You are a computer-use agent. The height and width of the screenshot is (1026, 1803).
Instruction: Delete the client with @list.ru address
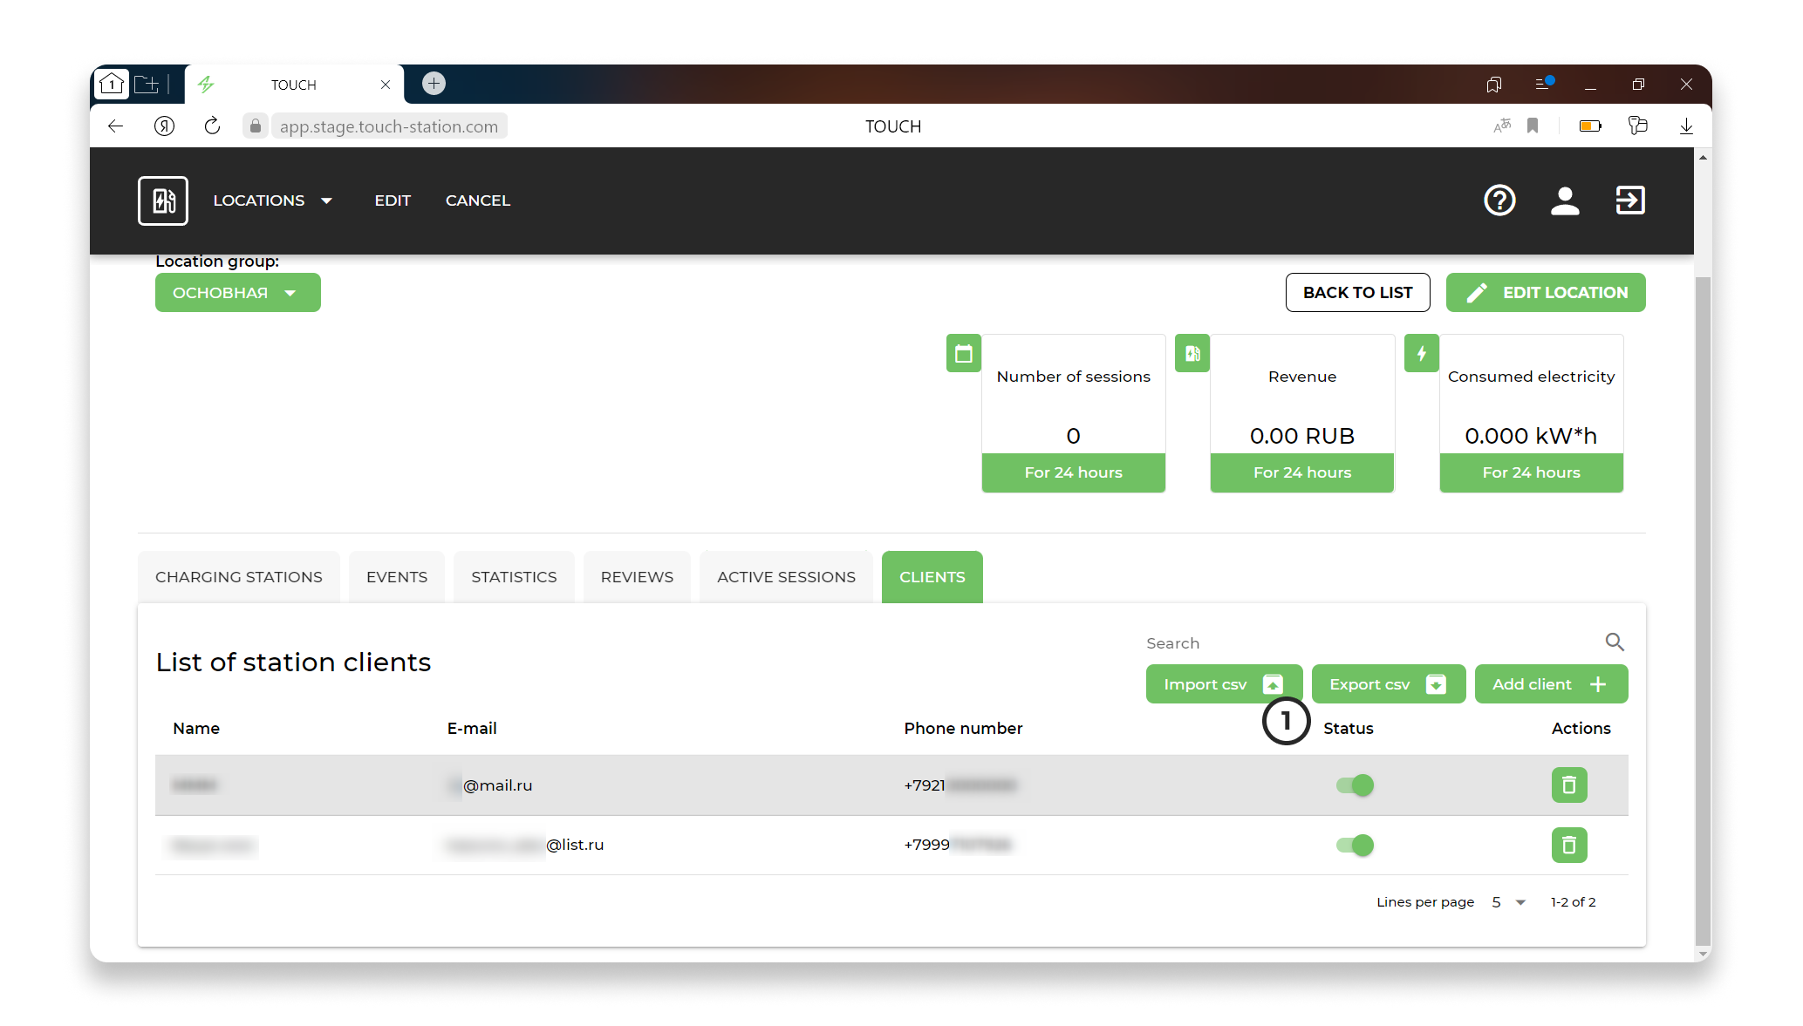tap(1569, 845)
